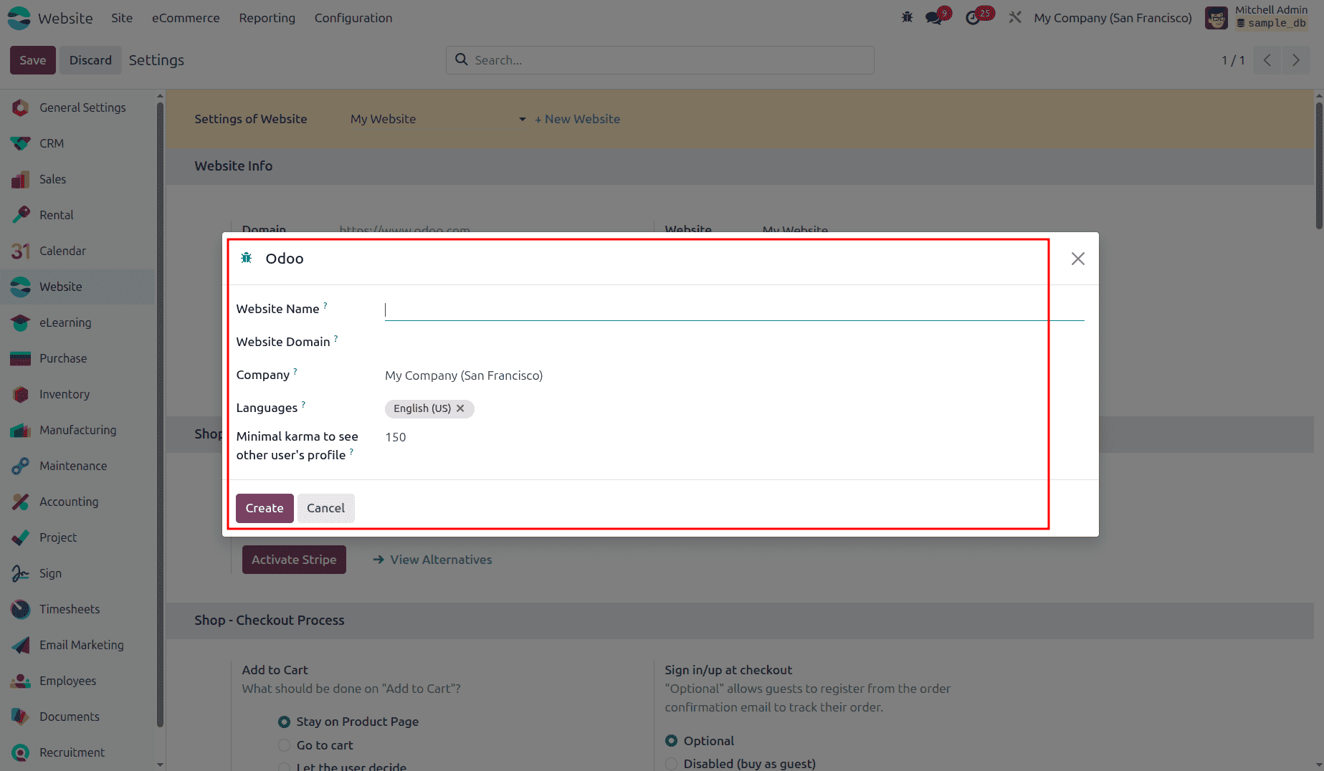
Task: Click the debug bug icon in top bar
Action: (907, 17)
